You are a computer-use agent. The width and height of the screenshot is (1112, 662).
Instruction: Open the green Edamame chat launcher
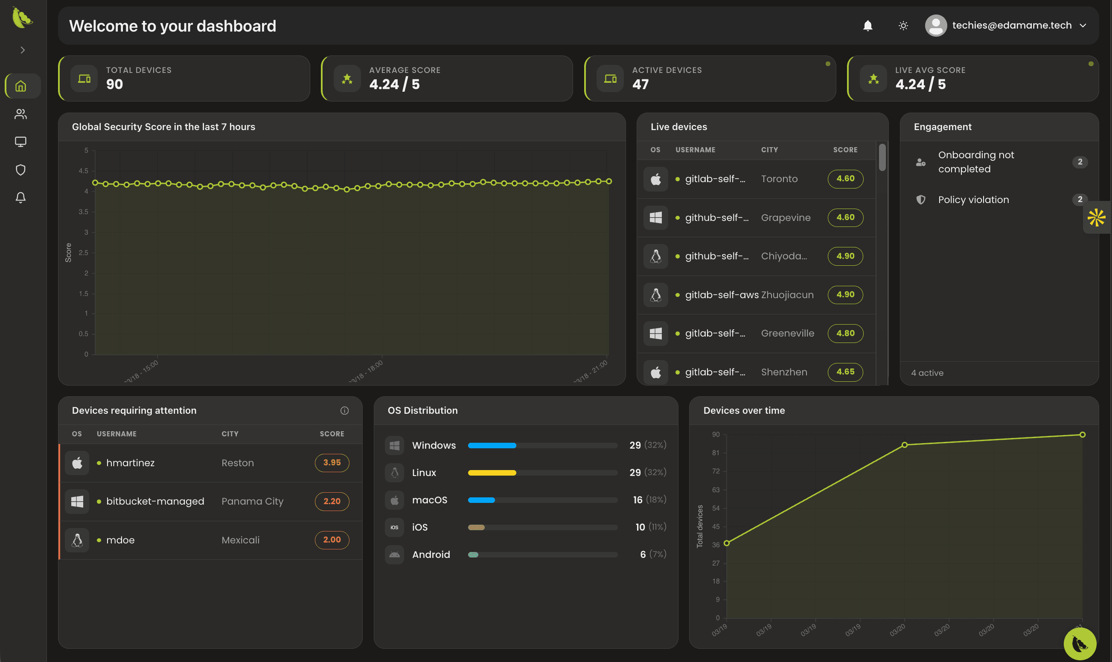pyautogui.click(x=1080, y=644)
